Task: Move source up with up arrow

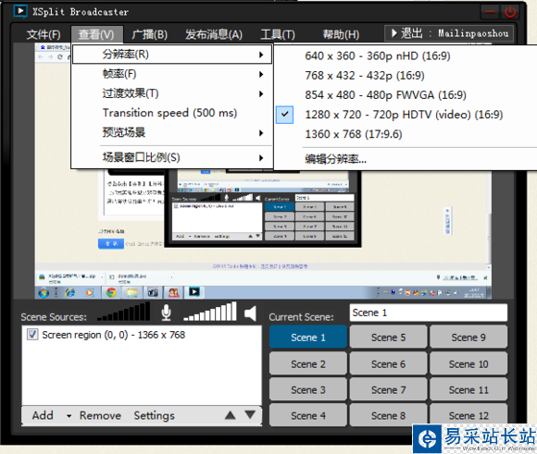Action: [231, 415]
